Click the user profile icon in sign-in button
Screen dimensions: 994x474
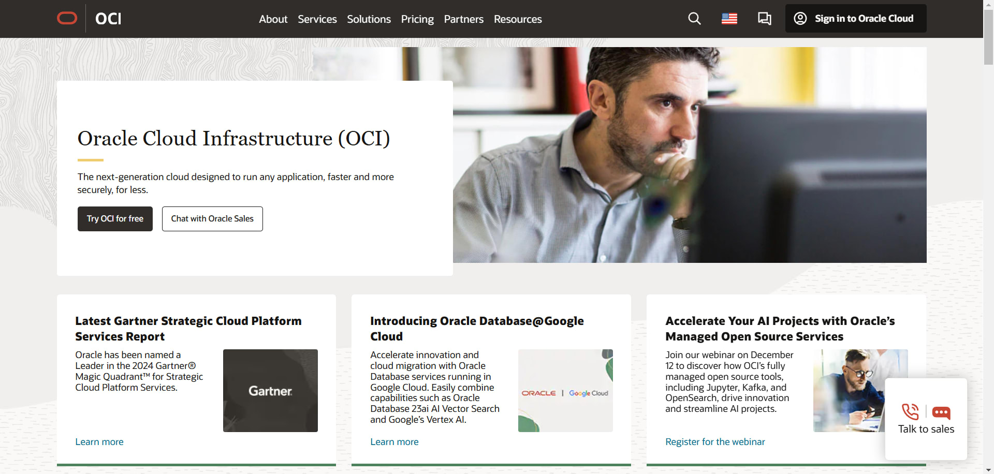800,19
